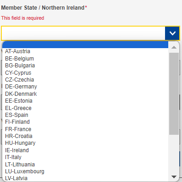The width and height of the screenshot is (182, 182).
Task: Click the dropdown chevron arrow button
Action: click(x=172, y=33)
